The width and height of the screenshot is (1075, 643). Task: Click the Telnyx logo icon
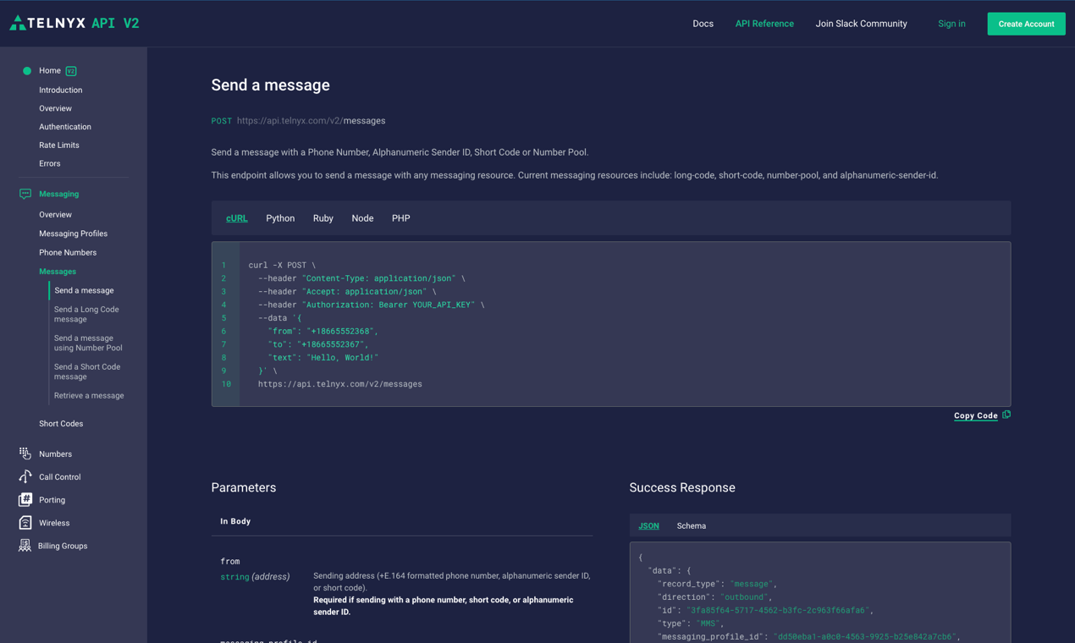point(17,23)
